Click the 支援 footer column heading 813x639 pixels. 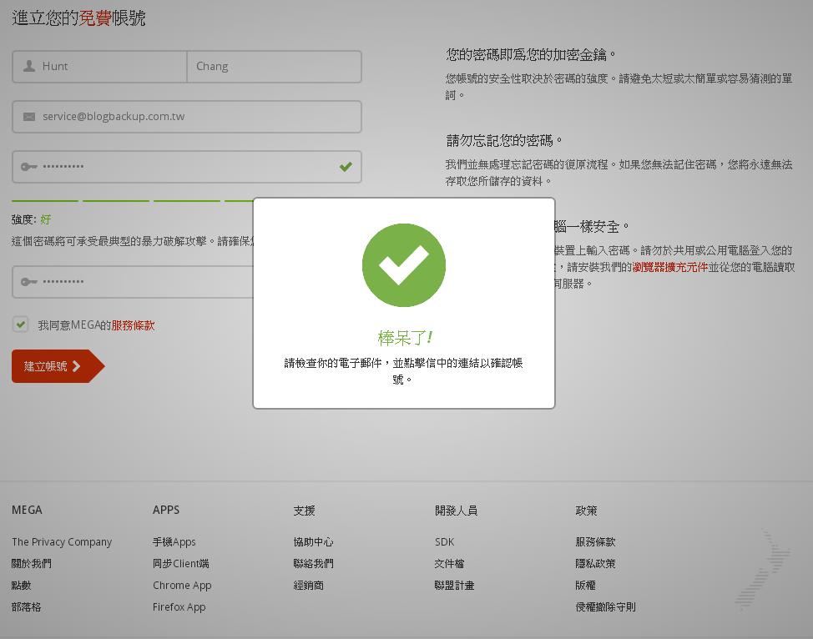[304, 511]
